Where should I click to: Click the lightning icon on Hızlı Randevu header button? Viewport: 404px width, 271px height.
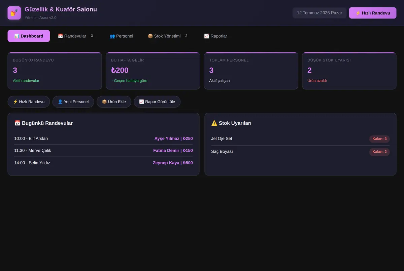(x=358, y=13)
